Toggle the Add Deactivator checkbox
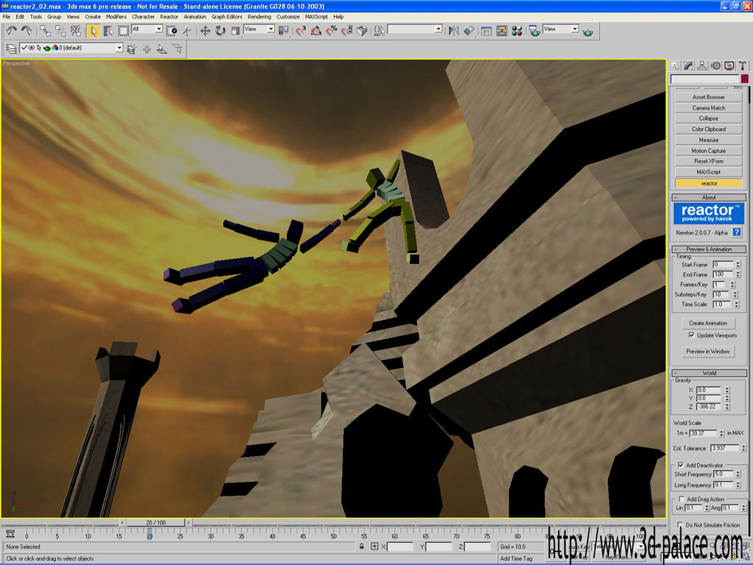753x565 pixels. coord(680,465)
